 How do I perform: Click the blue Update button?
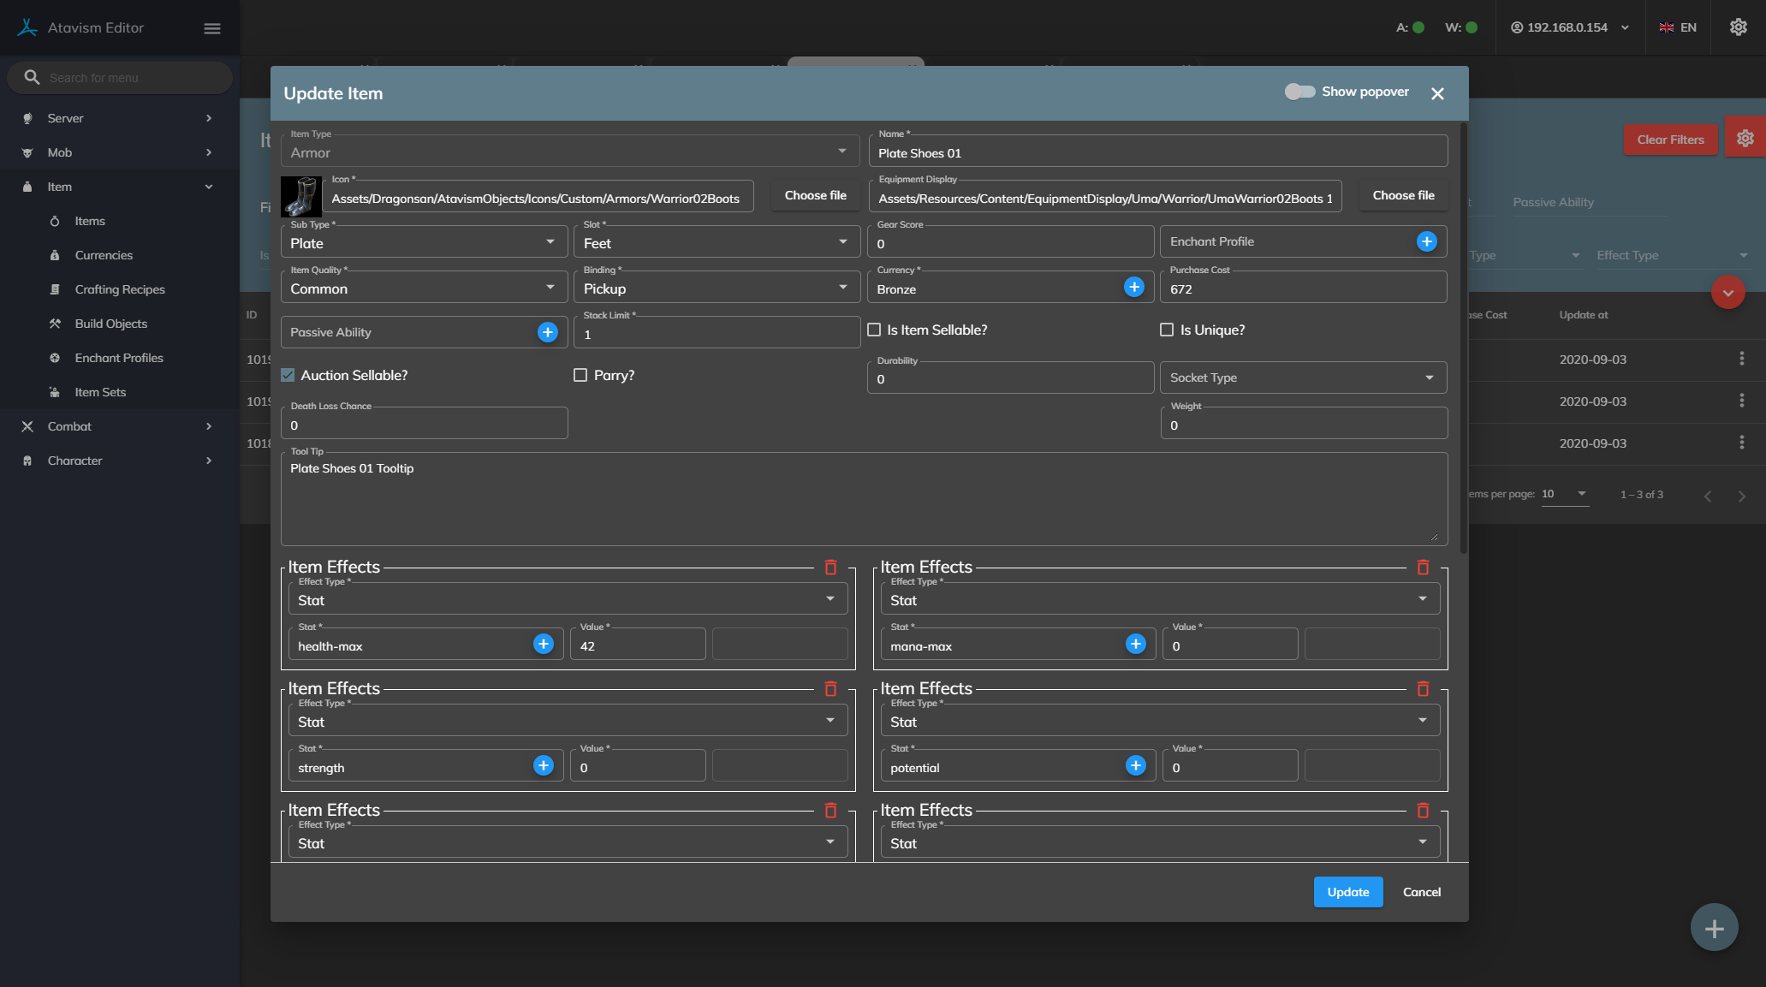(x=1347, y=892)
